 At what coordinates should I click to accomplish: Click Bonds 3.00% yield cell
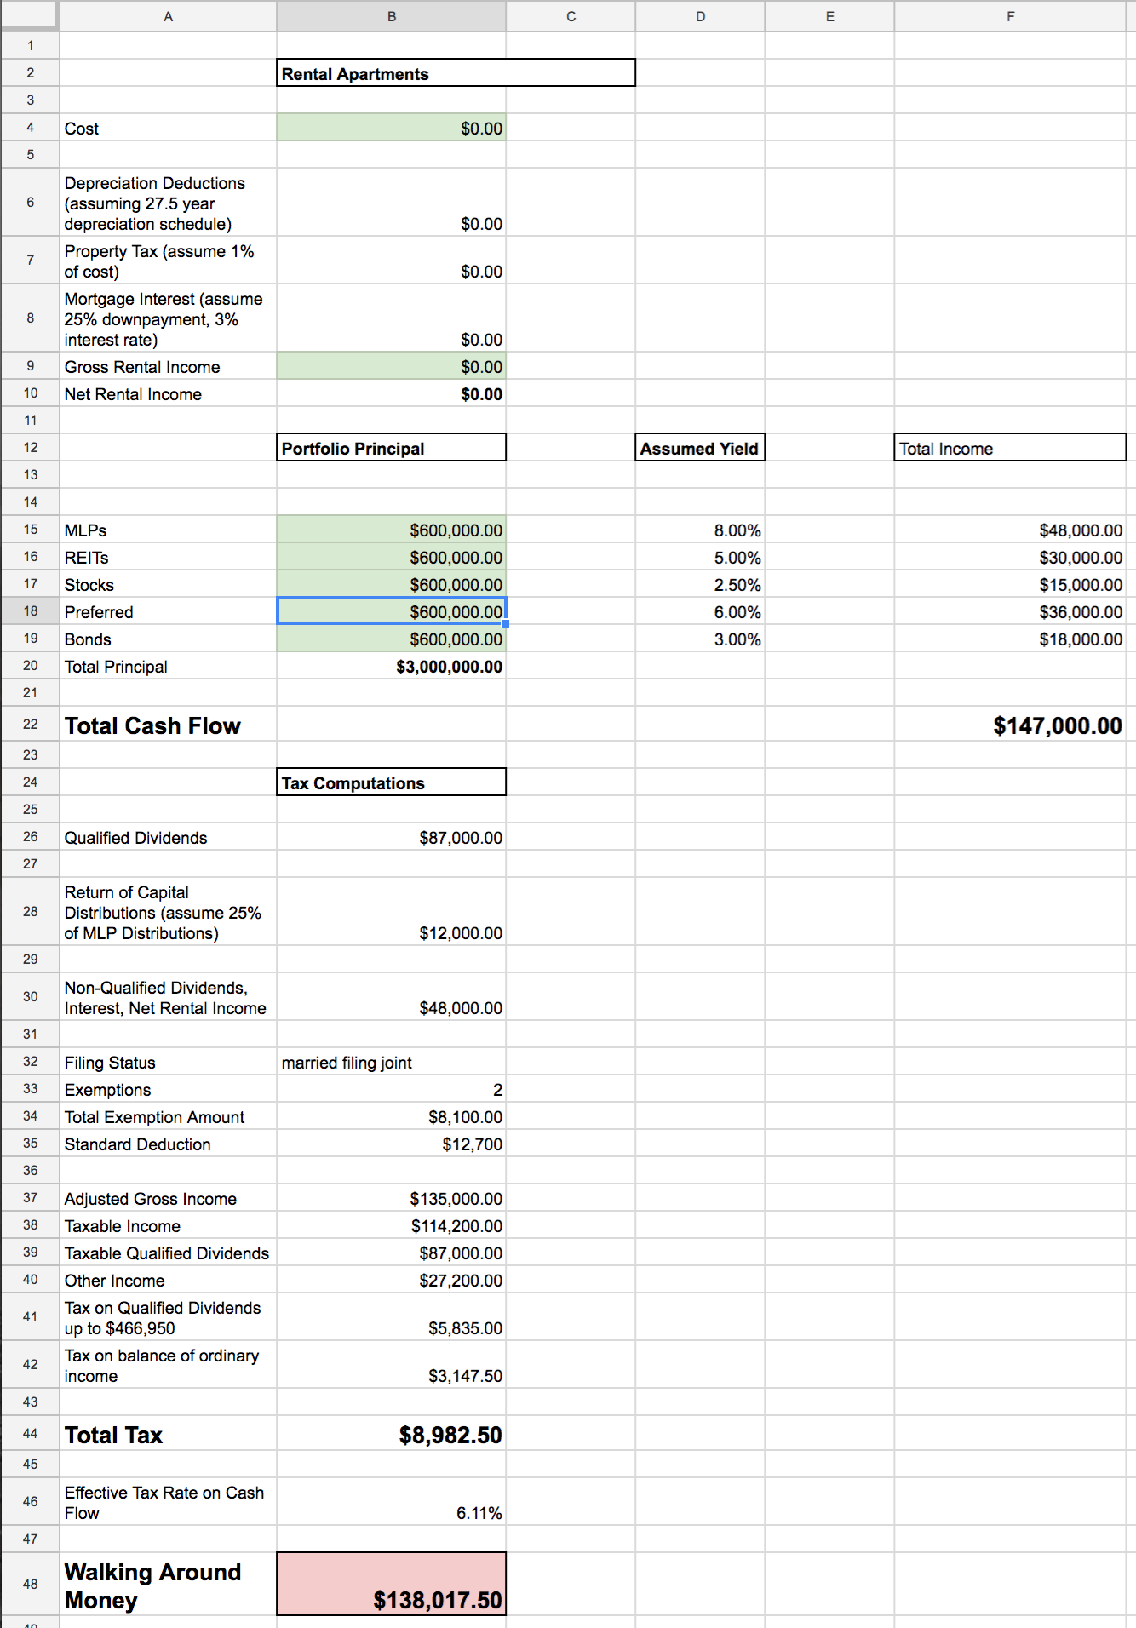700,639
